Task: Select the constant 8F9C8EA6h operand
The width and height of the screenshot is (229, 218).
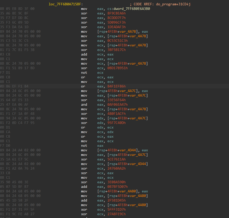Action: click(x=117, y=13)
